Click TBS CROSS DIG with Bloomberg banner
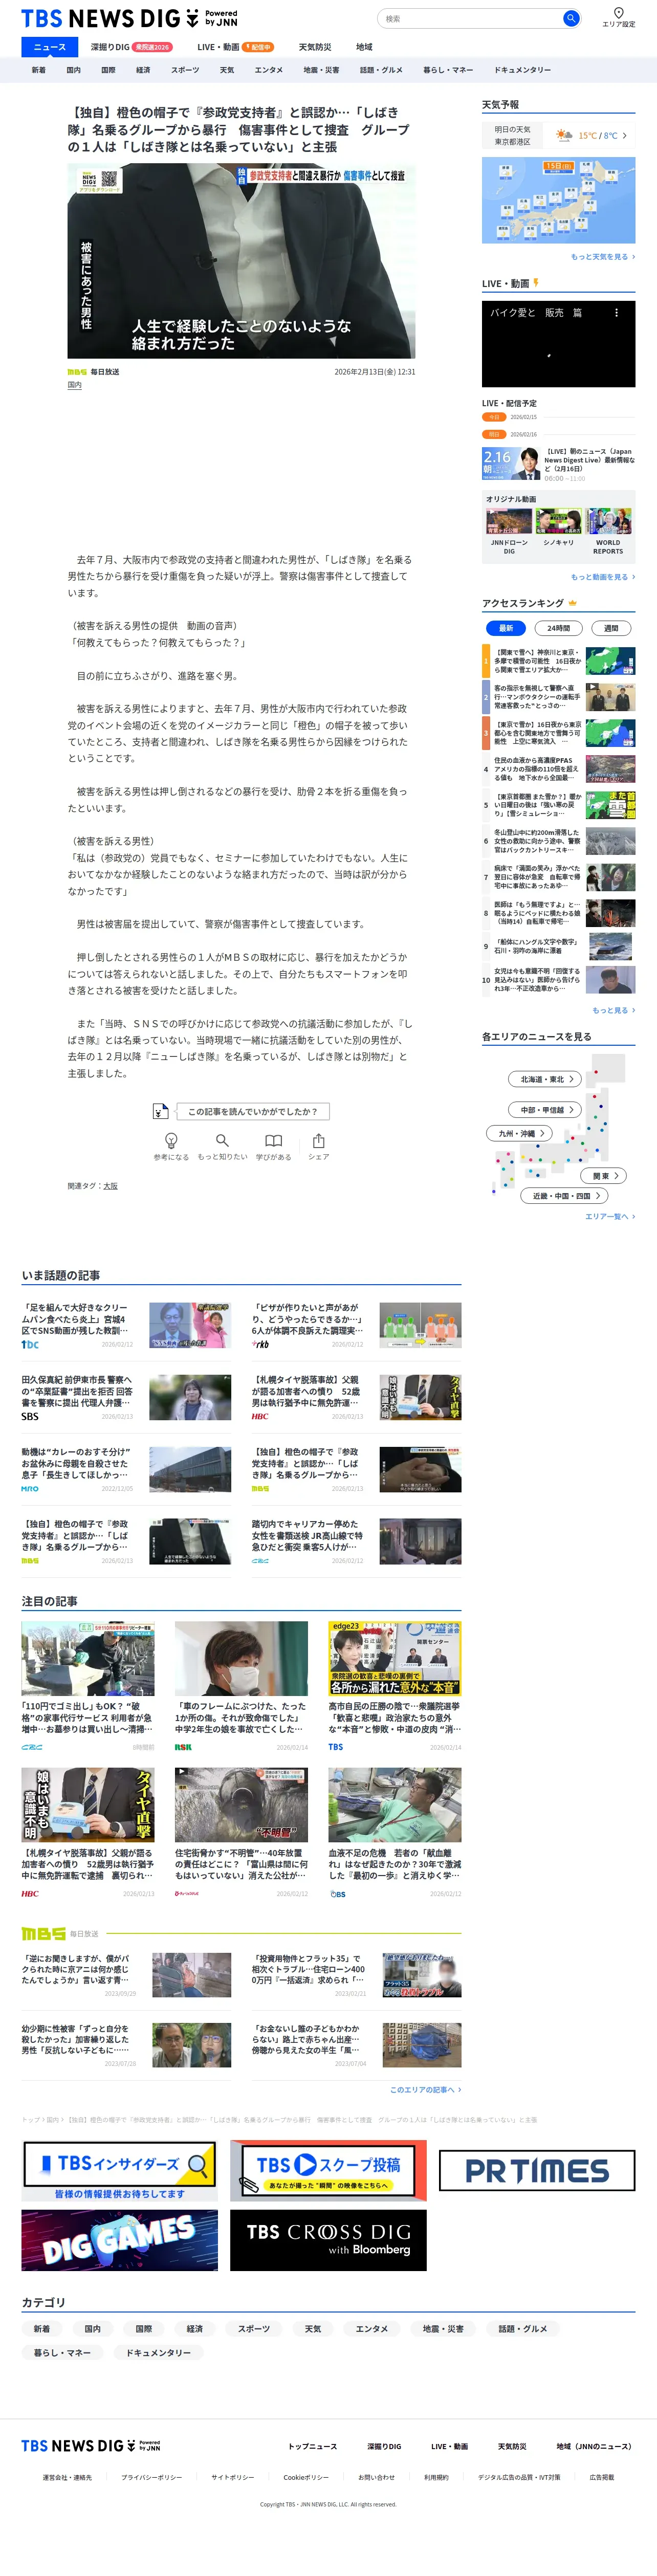The image size is (657, 2576). [328, 2240]
